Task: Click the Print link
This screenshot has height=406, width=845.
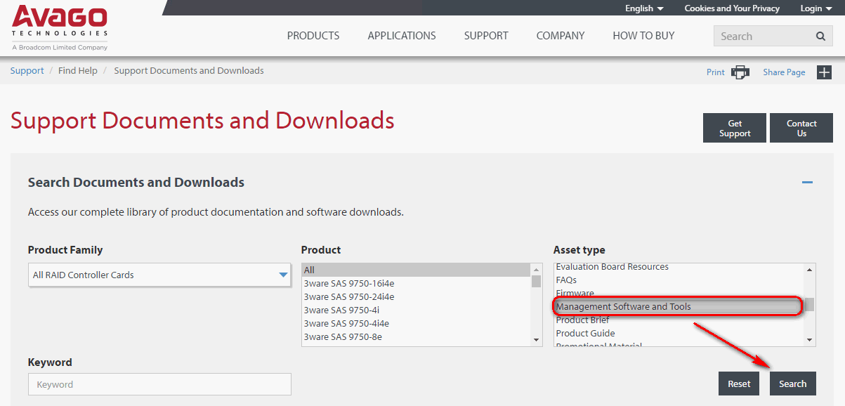Action: (x=716, y=72)
